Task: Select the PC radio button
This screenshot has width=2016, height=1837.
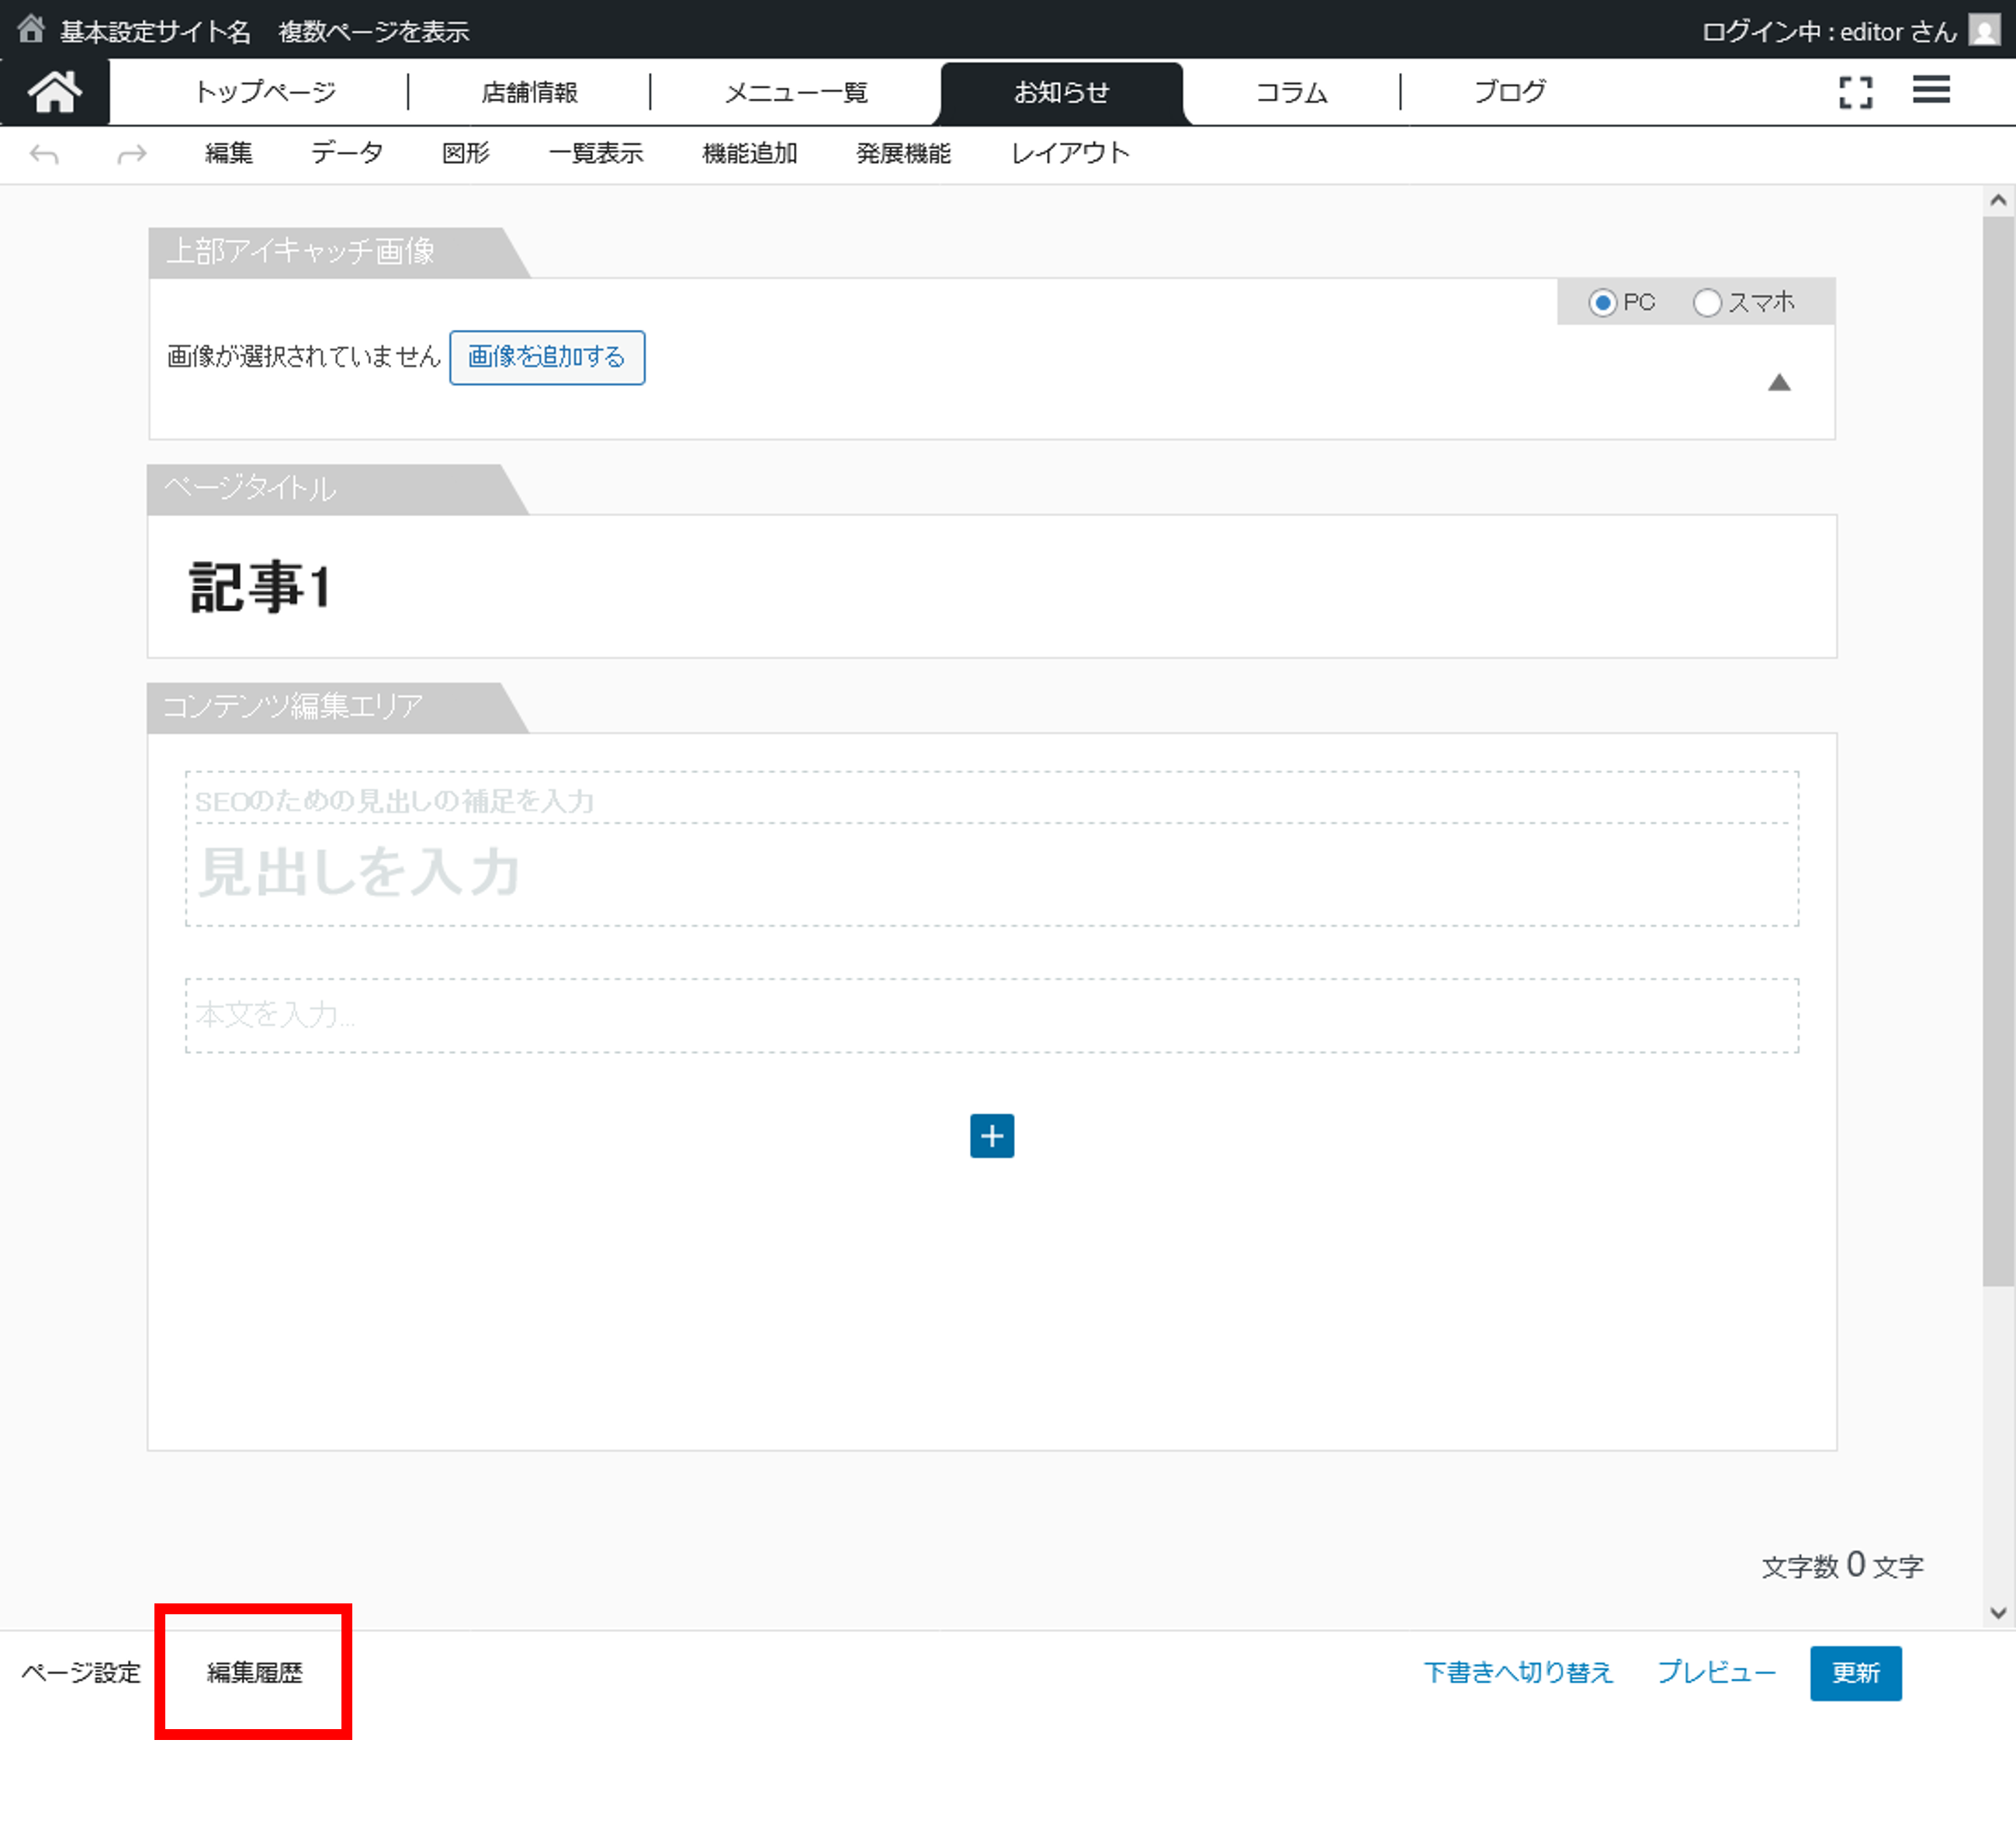Action: pyautogui.click(x=1602, y=302)
